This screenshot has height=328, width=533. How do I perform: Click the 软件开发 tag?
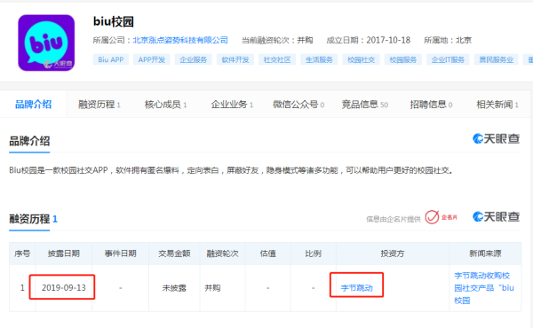point(235,59)
